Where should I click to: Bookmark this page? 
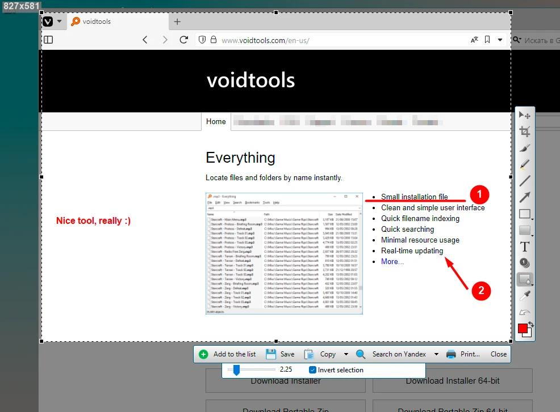[487, 40]
